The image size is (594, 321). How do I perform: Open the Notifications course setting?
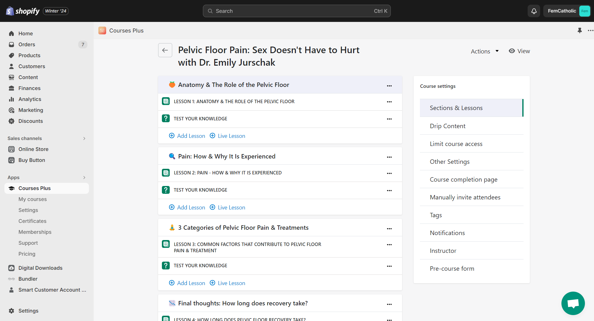coord(447,233)
